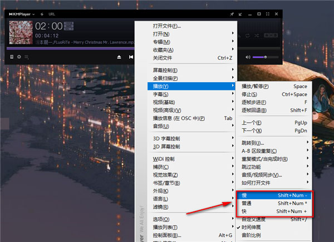
Task: Select 逐帧步进(F) item
Action: tap(274, 102)
